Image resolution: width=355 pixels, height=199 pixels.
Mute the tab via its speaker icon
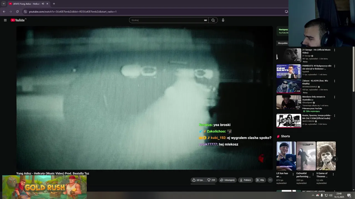click(43, 4)
